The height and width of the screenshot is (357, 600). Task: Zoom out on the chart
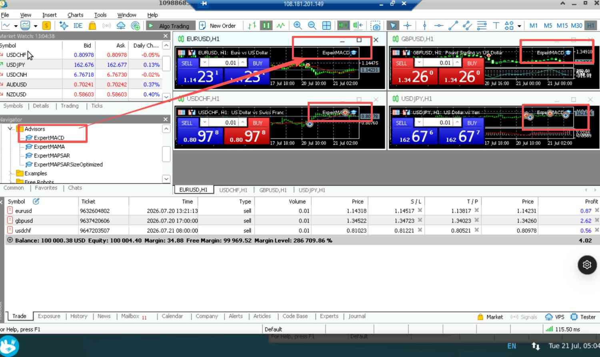pyautogui.click(x=312, y=26)
